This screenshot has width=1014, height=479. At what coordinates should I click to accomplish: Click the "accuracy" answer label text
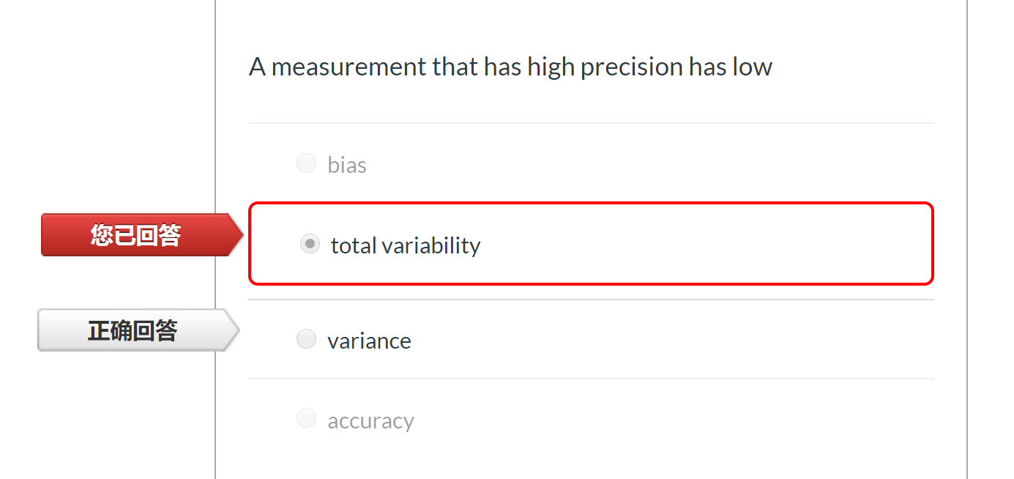[x=370, y=421]
